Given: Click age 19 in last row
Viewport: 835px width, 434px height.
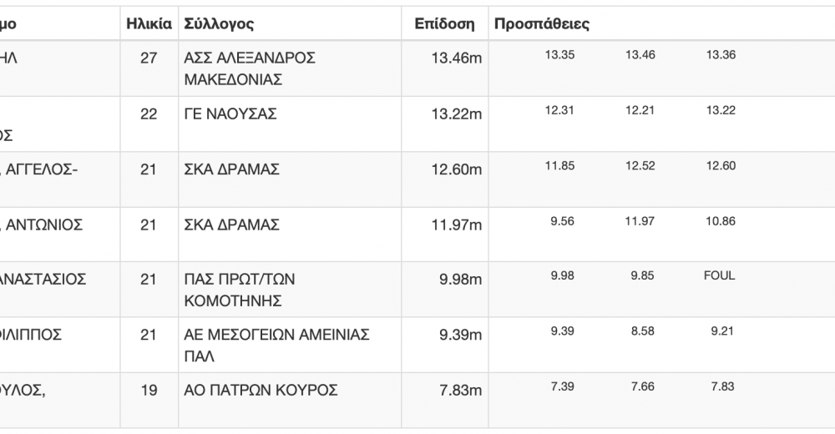Looking at the screenshot, I should 149,391.
